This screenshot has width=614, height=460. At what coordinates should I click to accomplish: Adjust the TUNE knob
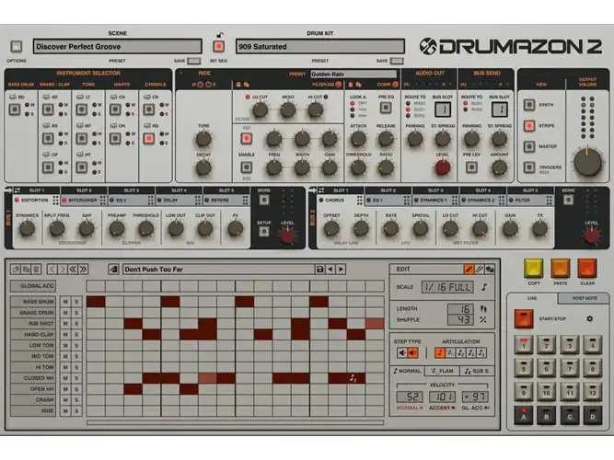coord(203,139)
